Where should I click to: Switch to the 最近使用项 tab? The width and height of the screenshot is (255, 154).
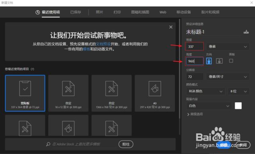coord(51,12)
